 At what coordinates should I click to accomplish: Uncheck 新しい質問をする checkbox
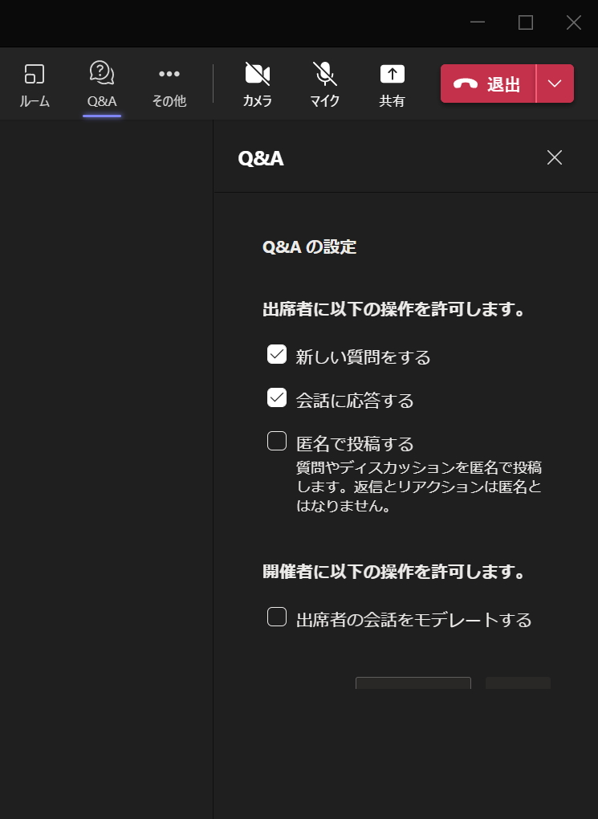[x=276, y=353]
